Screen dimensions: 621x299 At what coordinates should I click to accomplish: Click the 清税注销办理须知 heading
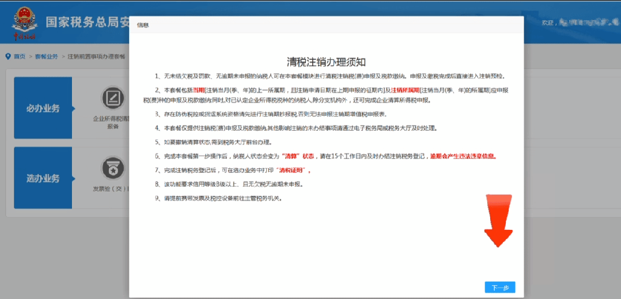[x=327, y=62]
